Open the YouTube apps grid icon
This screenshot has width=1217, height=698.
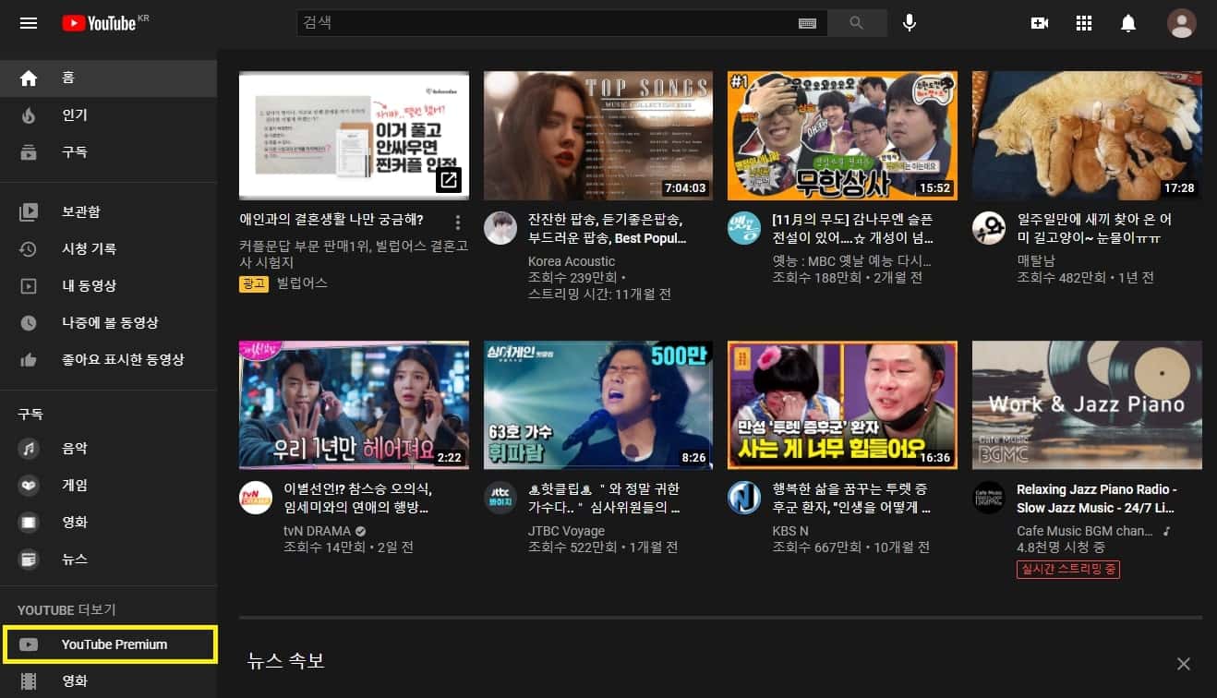(1083, 23)
